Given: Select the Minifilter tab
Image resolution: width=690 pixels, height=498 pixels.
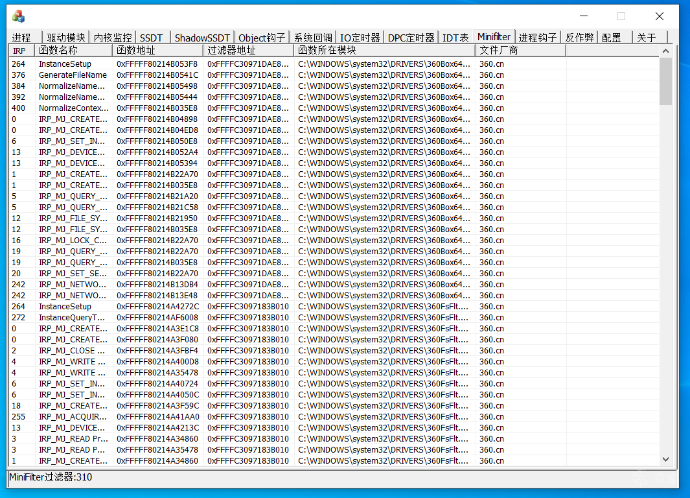Looking at the screenshot, I should coord(494,36).
